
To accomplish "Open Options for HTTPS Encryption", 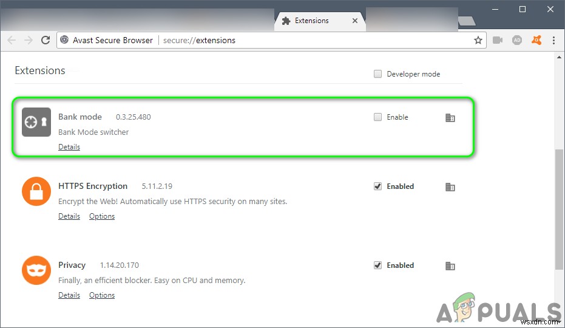I will coord(102,216).
